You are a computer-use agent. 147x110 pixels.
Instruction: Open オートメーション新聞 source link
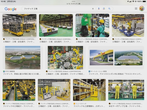coord(98,71)
